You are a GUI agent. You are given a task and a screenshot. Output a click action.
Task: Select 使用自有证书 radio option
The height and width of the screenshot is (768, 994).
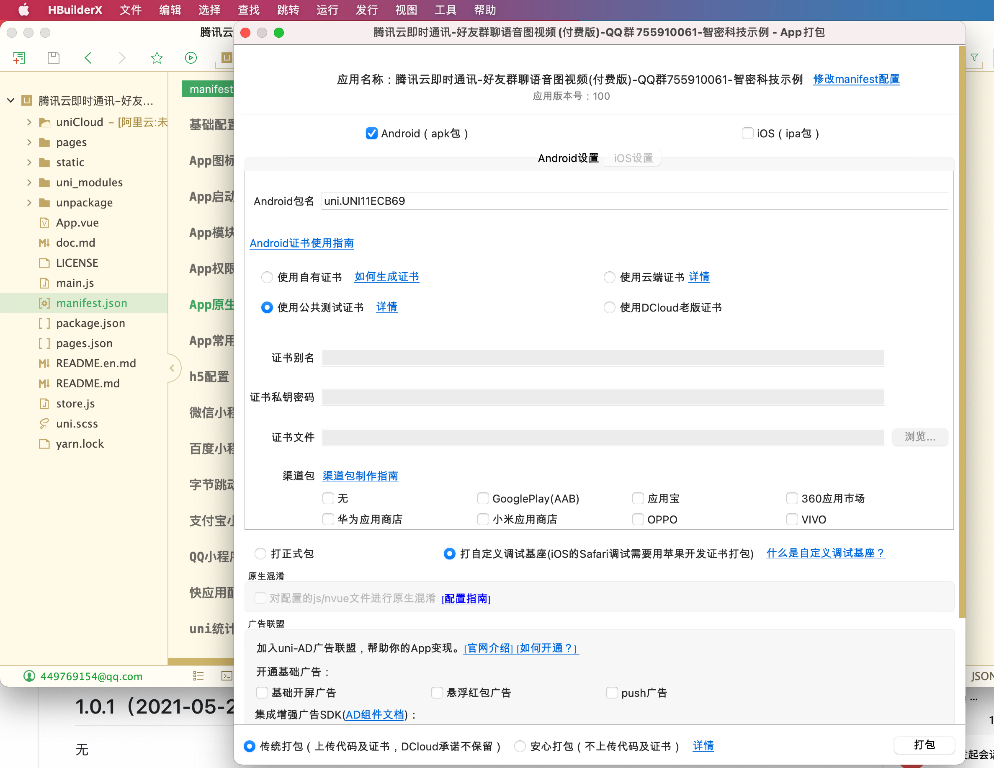267,277
